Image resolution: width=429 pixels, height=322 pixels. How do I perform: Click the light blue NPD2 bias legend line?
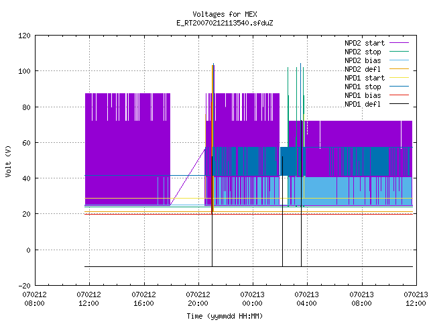pos(399,60)
